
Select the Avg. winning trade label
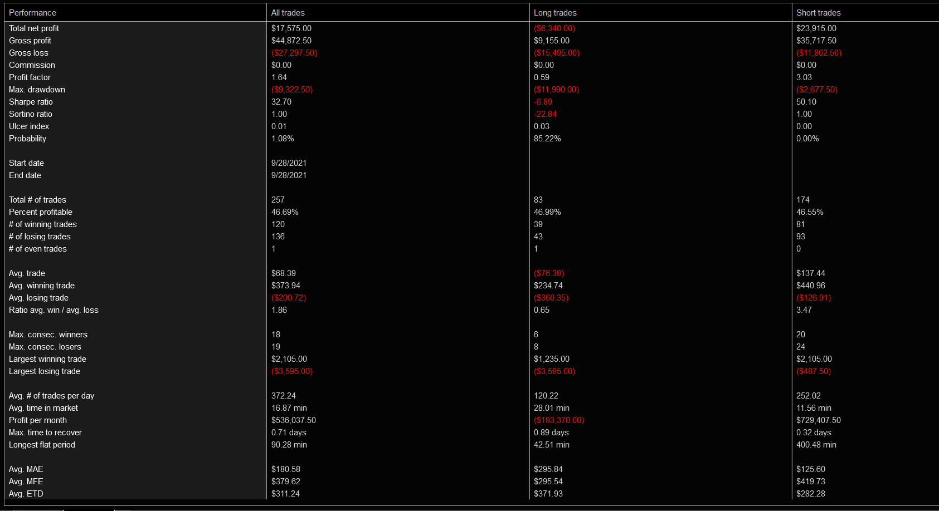(x=42, y=286)
